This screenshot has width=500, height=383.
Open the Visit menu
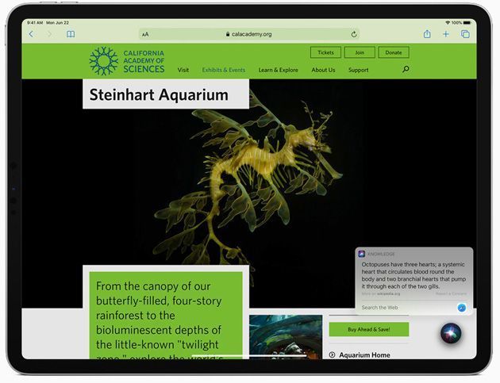183,70
